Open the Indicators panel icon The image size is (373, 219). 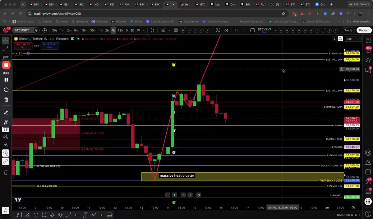(x=163, y=30)
